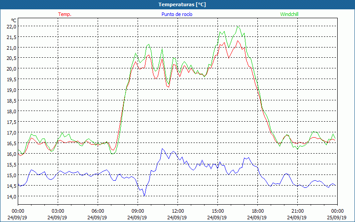Click the 18,0 y-axis value
This screenshot has width=355, height=222.
[x=12, y=111]
